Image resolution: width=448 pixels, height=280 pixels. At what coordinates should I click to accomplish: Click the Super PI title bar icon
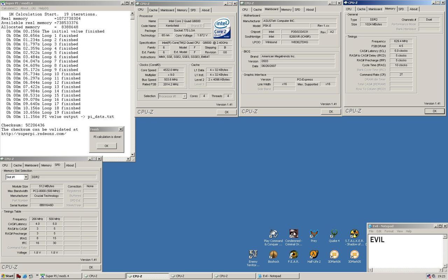[3, 3]
